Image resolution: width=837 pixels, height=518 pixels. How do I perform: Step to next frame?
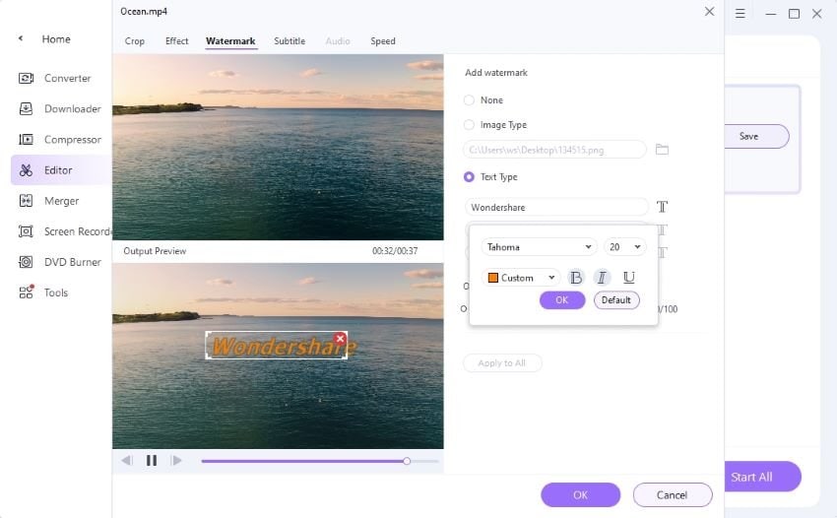tap(176, 460)
